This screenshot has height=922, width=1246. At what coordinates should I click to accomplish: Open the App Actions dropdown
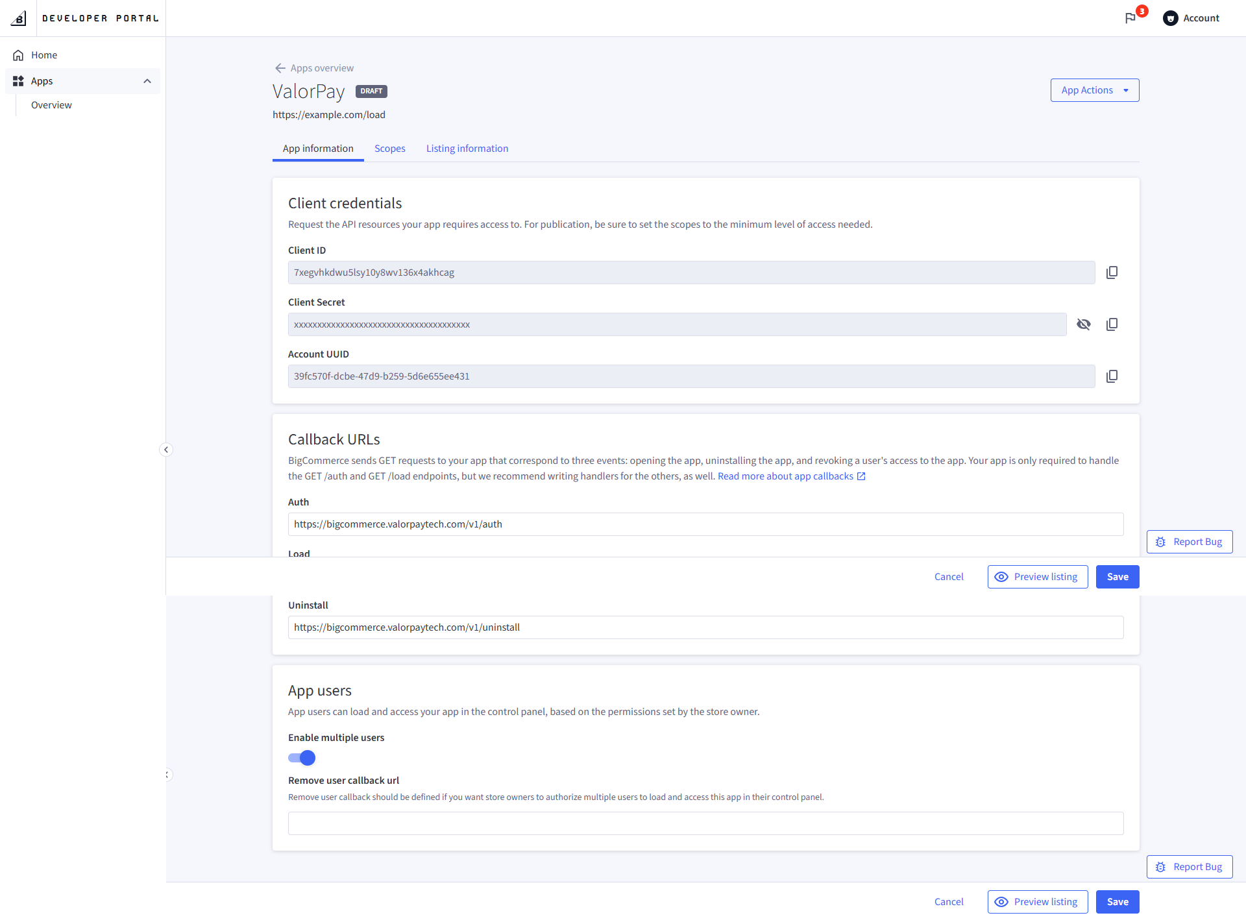(x=1095, y=90)
